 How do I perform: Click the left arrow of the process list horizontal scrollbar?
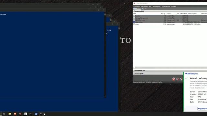coord(134,67)
